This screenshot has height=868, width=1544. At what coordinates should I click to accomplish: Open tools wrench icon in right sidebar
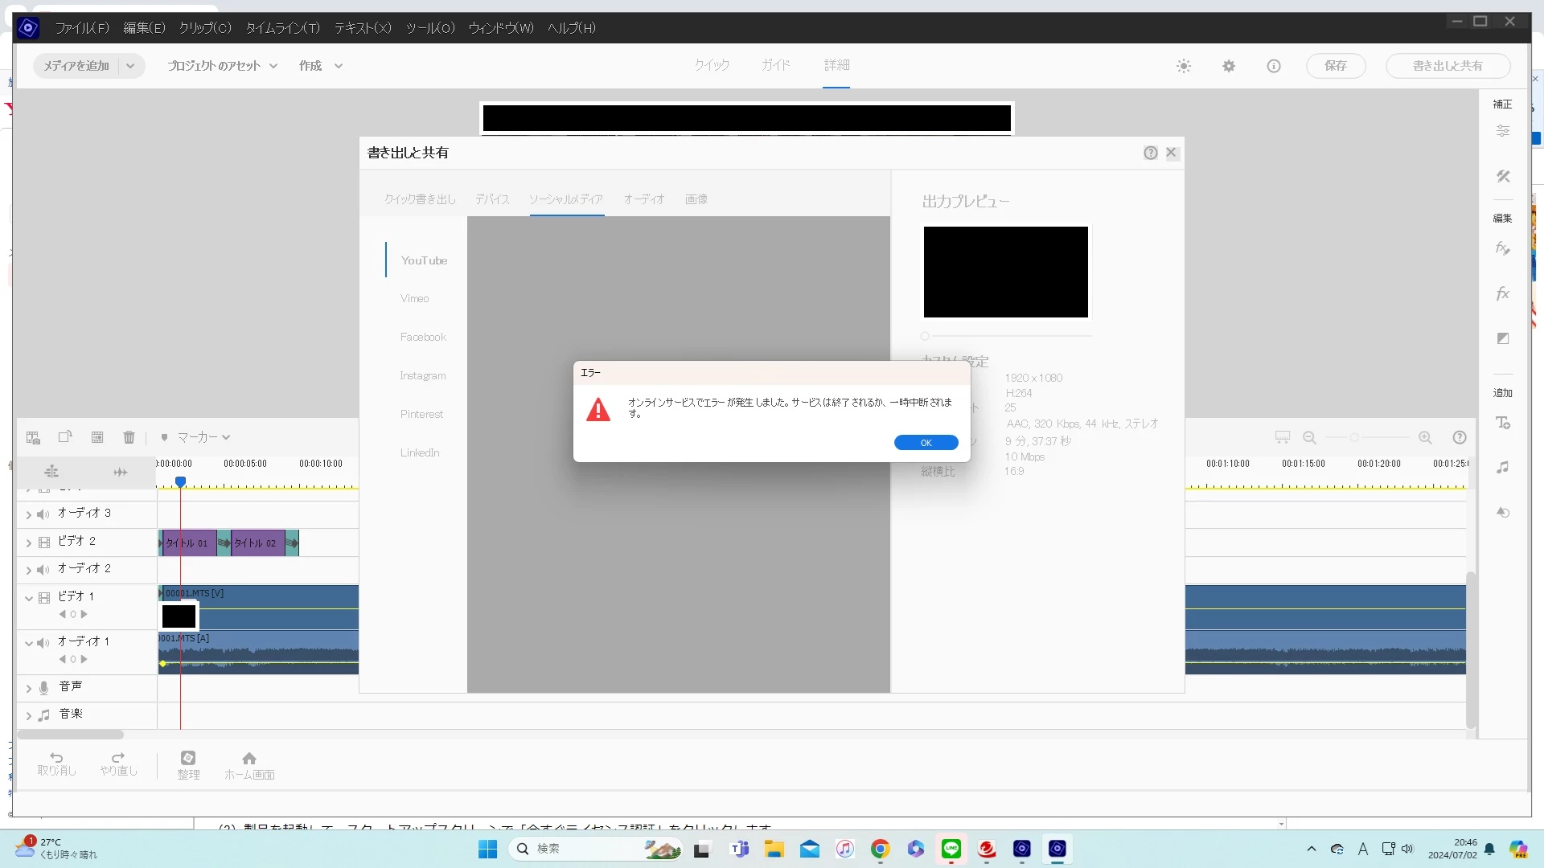tap(1502, 176)
